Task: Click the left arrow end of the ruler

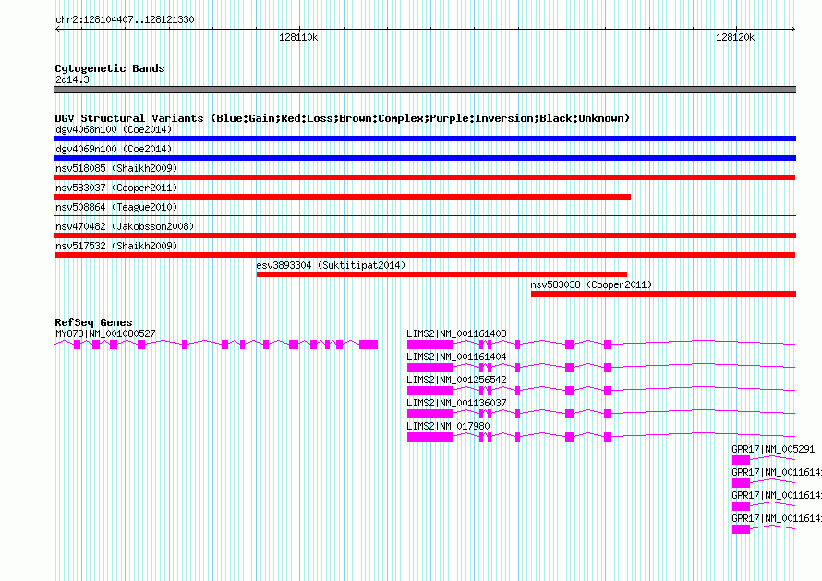Action: pyautogui.click(x=57, y=29)
